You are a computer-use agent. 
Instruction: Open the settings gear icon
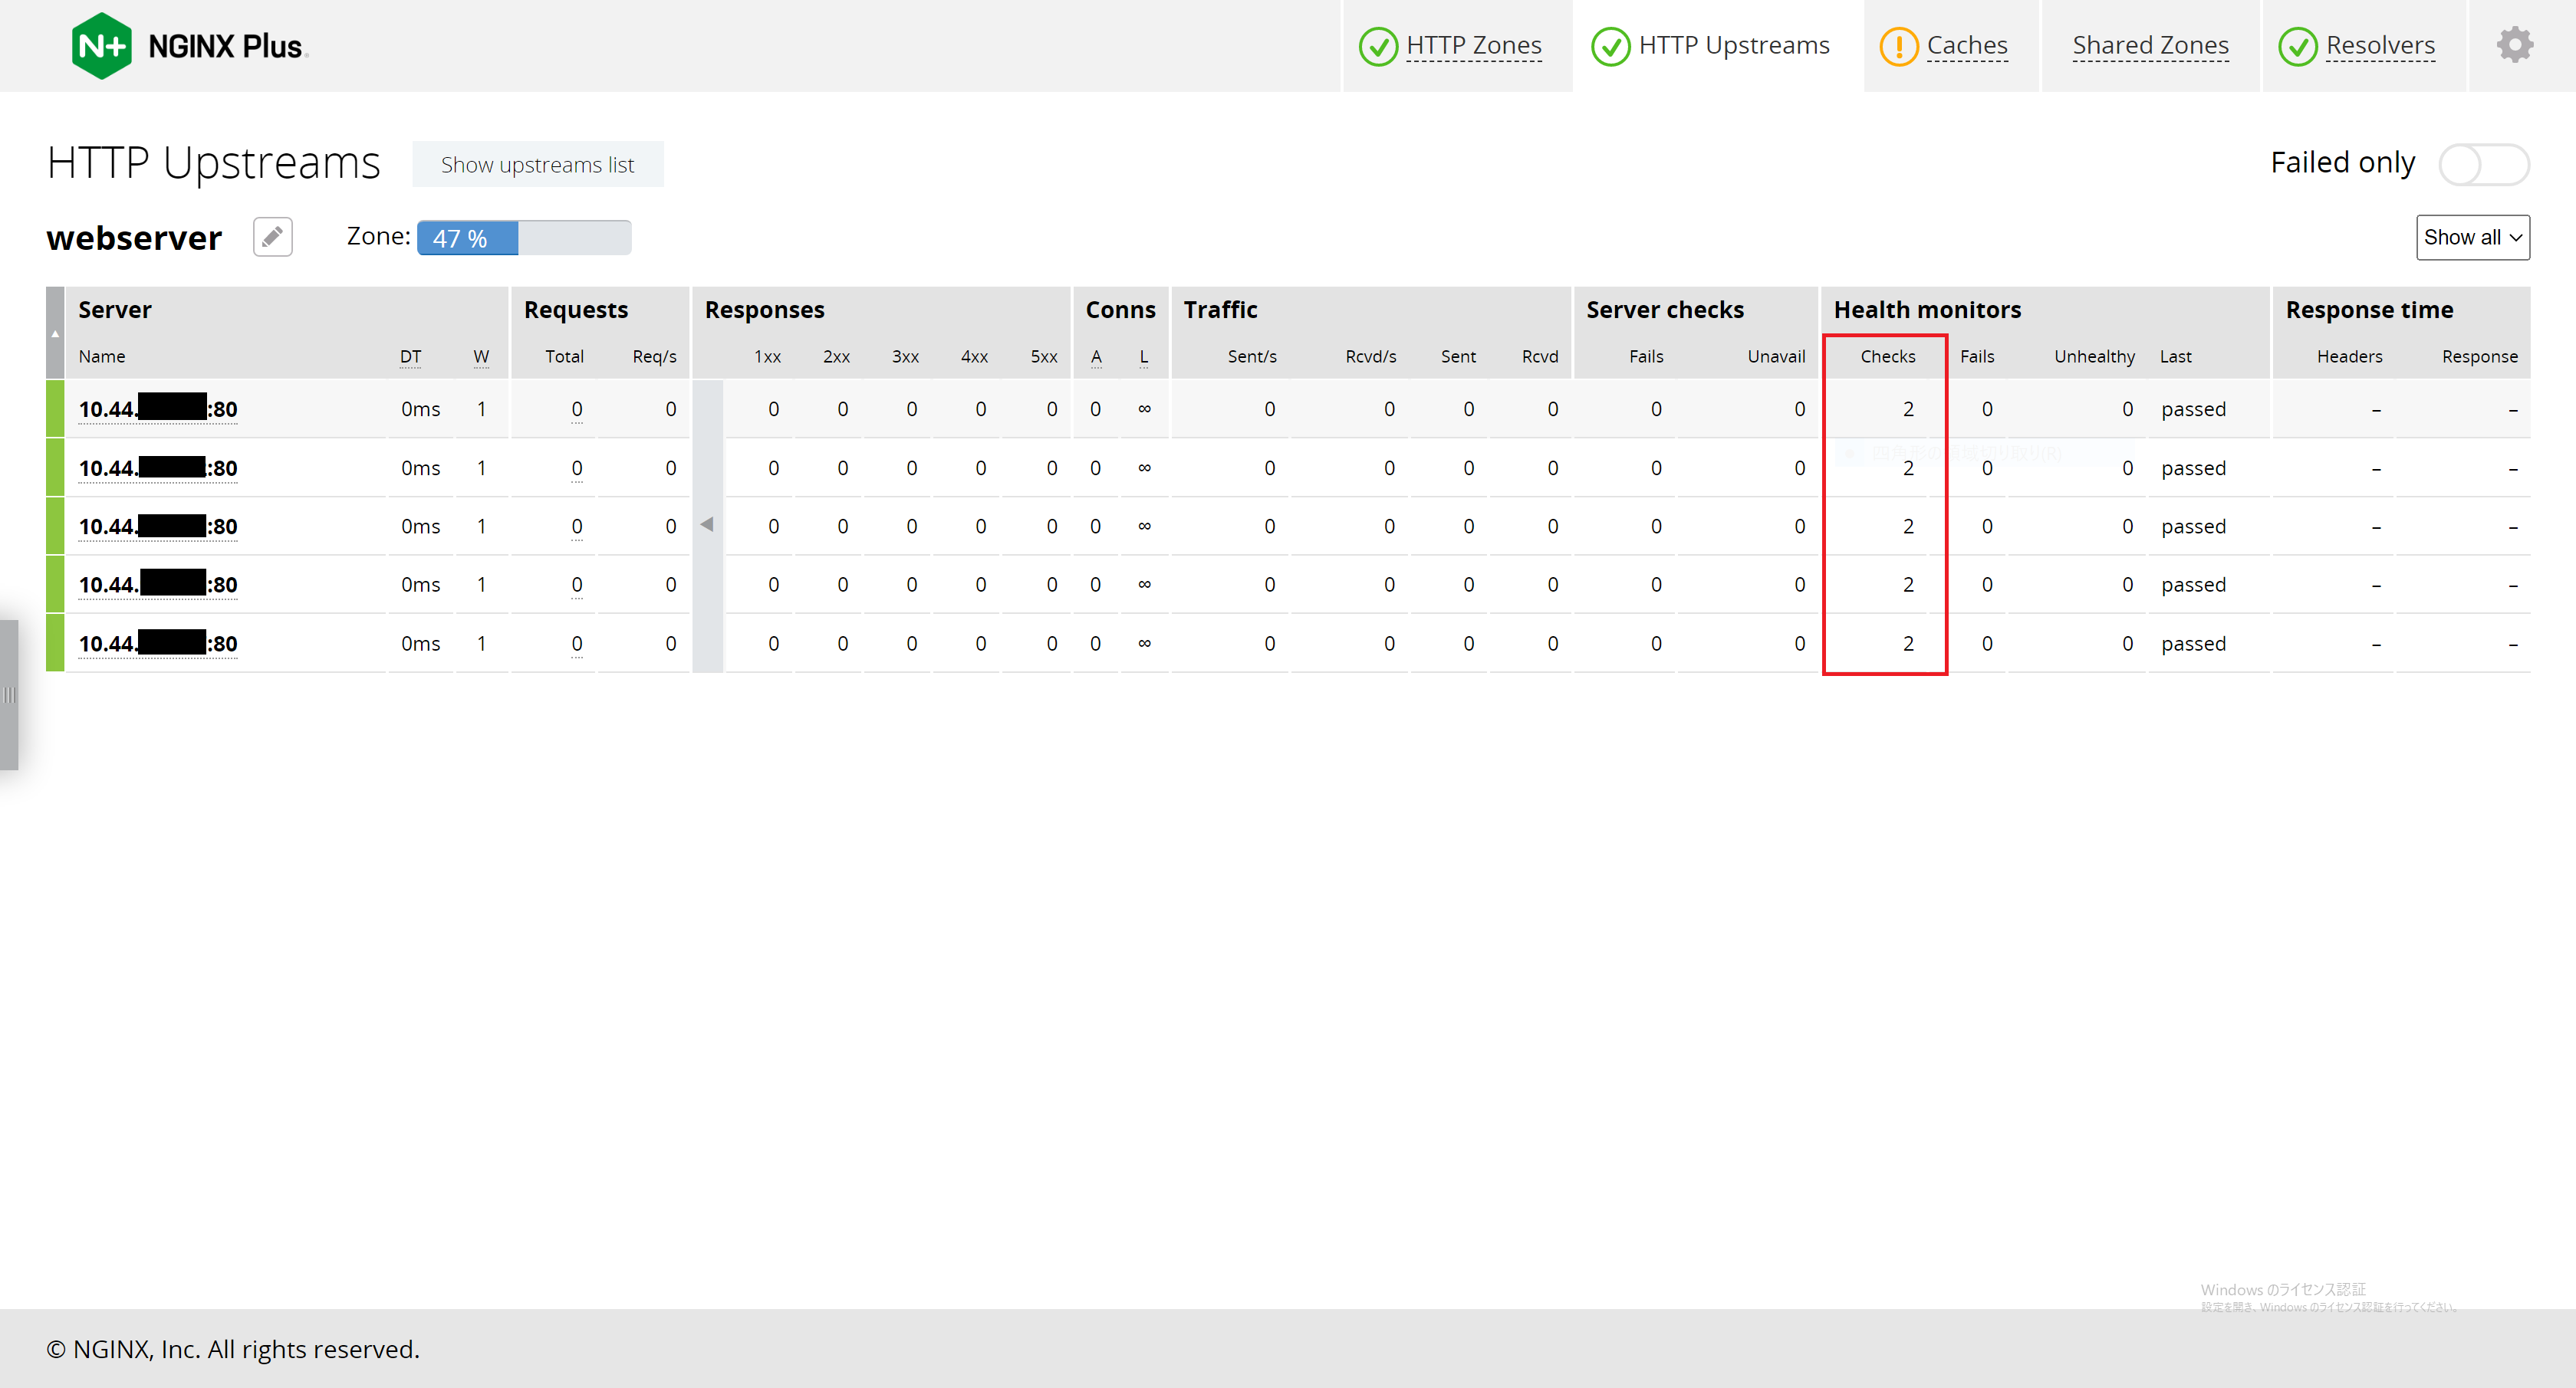tap(2514, 45)
